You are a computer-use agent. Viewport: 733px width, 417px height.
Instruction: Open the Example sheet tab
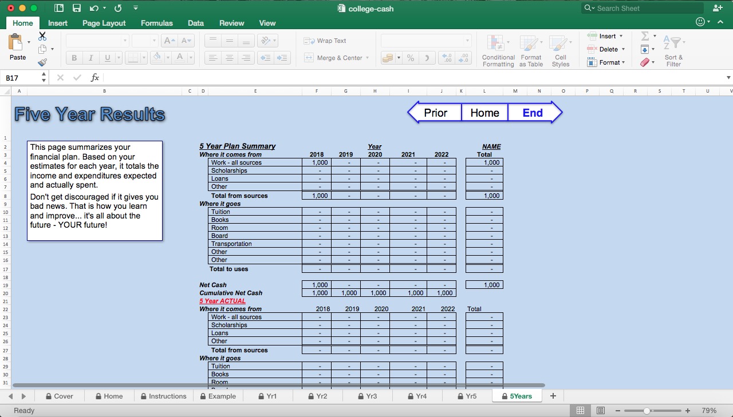tap(218, 396)
